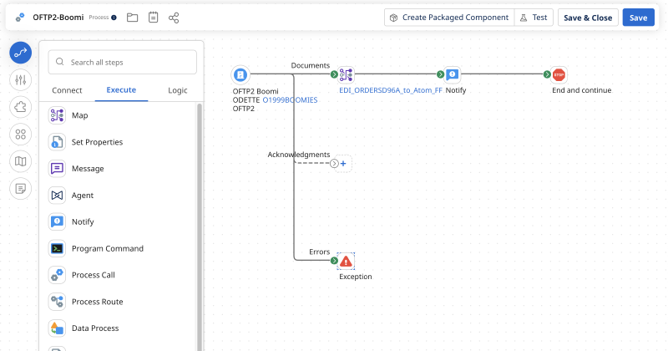
Task: Click the Test button
Action: tap(534, 18)
